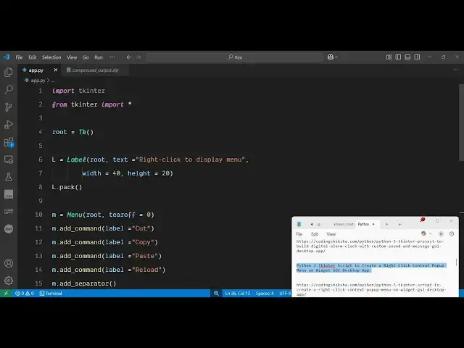Open the Source Control view

click(9, 107)
